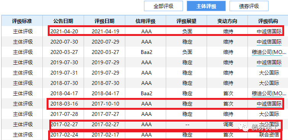This screenshot has width=288, height=140.
Task: Open 中诚信国际 link in 2021-04-20 row
Action: tap(269, 31)
